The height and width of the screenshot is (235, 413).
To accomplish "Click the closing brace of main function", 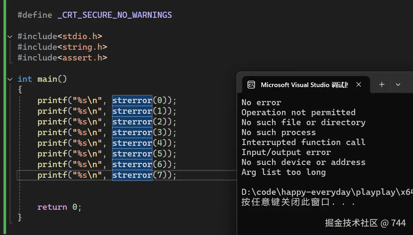I will point(20,218).
